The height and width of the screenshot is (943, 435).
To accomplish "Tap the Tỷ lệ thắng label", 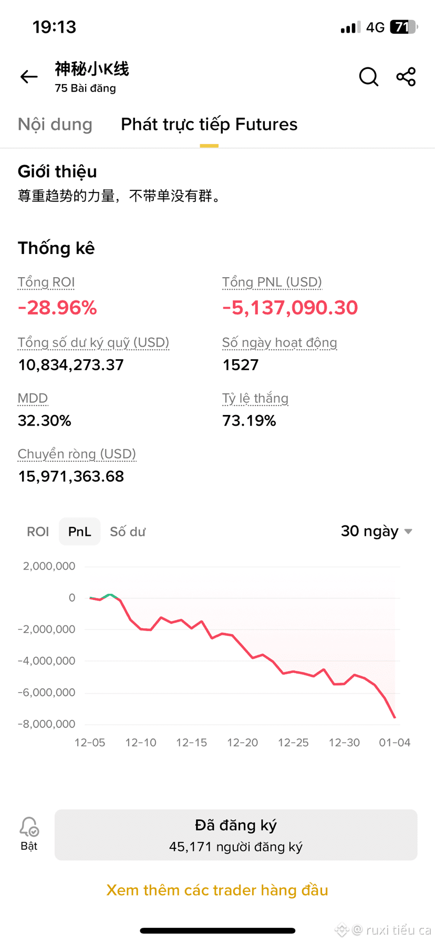I will click(255, 398).
